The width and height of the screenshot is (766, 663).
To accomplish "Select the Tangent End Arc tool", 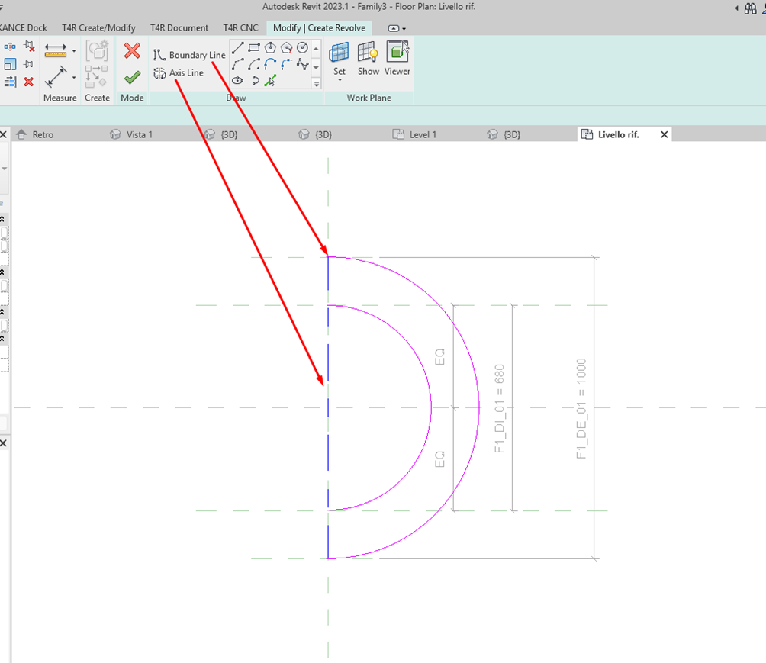I will point(270,64).
